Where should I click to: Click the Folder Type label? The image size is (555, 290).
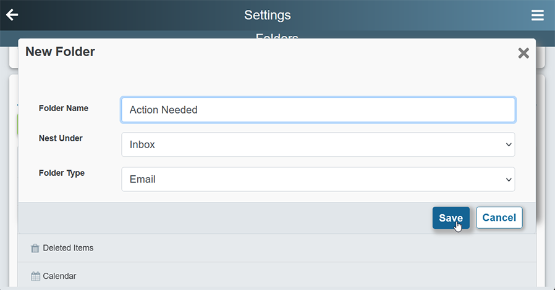(62, 173)
